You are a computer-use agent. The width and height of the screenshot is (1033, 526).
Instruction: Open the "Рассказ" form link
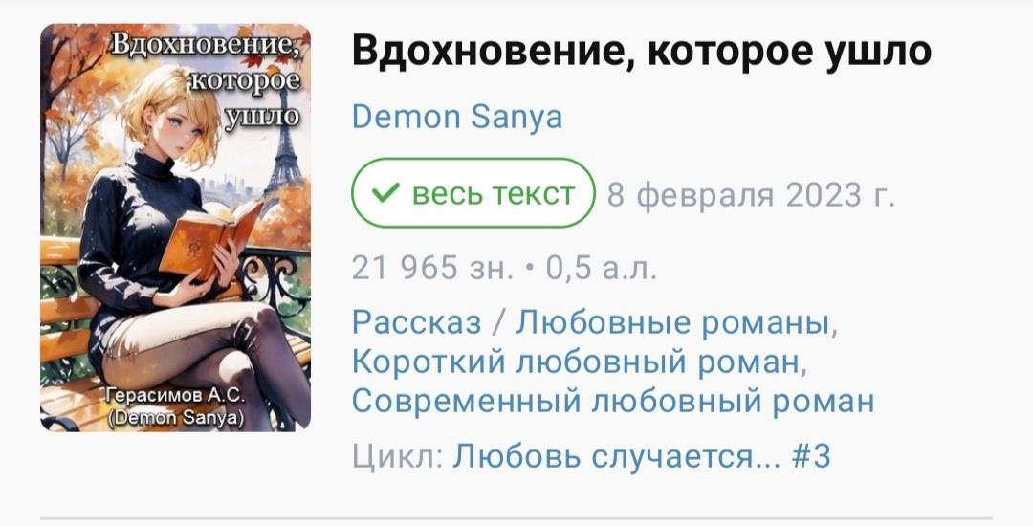click(416, 322)
